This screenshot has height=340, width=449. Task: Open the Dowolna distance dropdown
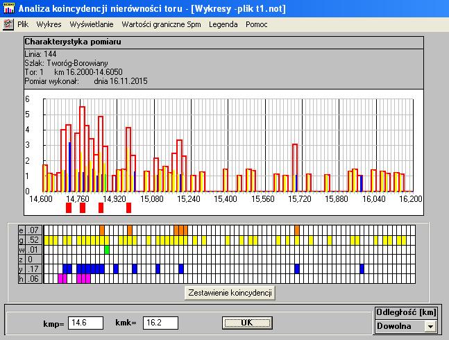430,326
